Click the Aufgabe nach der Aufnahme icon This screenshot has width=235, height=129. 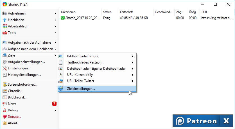coord(5,43)
